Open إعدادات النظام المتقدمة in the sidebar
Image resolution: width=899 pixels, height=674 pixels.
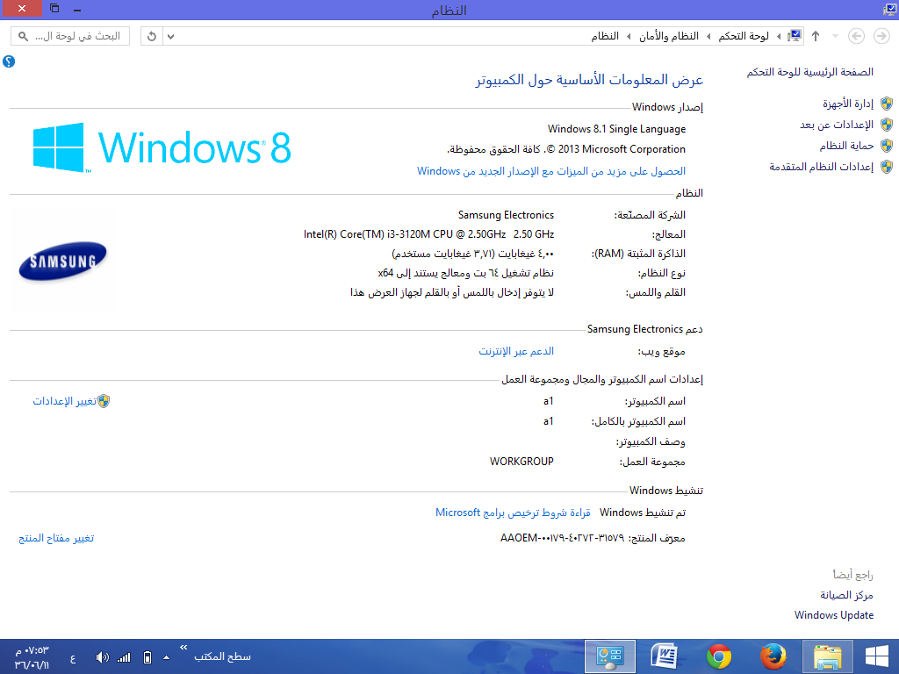[821, 167]
